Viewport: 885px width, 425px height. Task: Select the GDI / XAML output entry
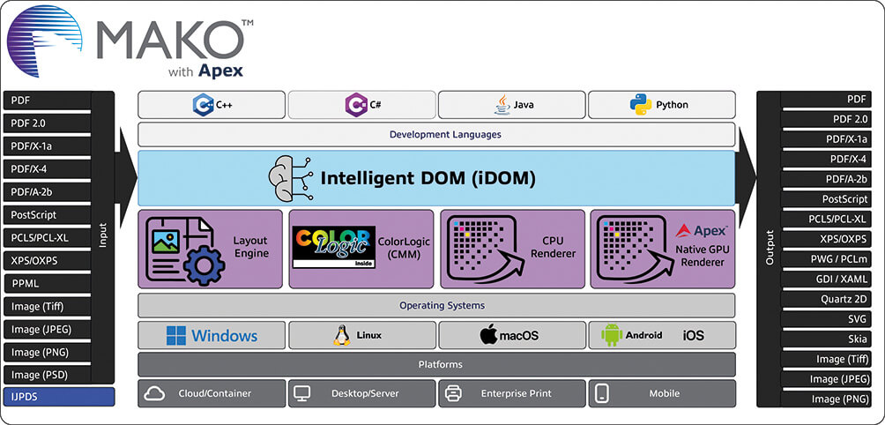(x=826, y=279)
